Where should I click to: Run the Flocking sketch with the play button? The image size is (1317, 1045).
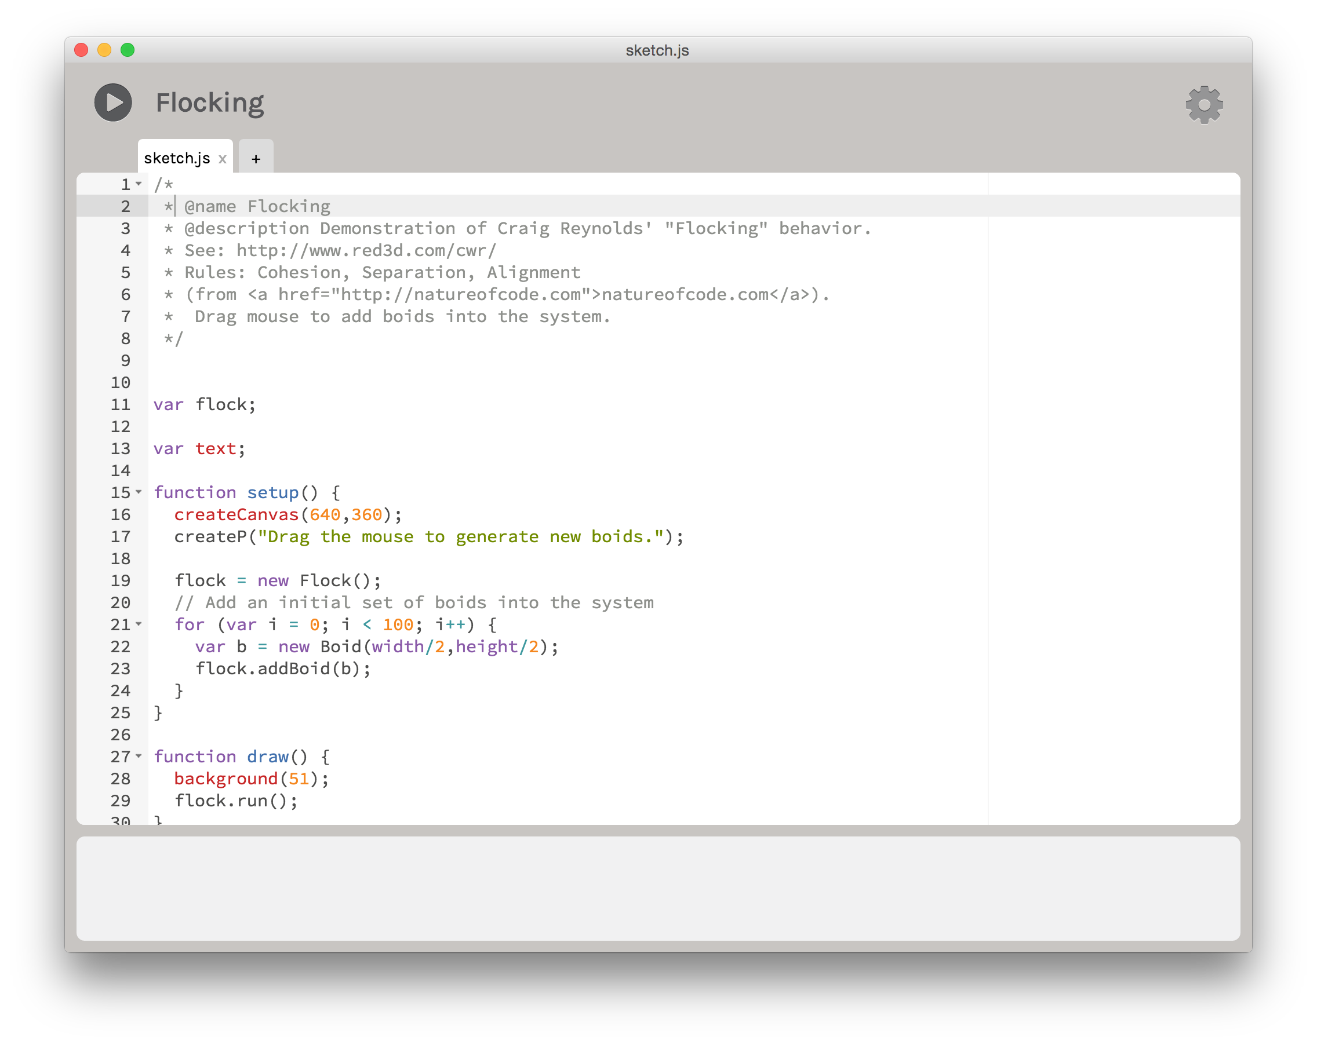point(113,103)
